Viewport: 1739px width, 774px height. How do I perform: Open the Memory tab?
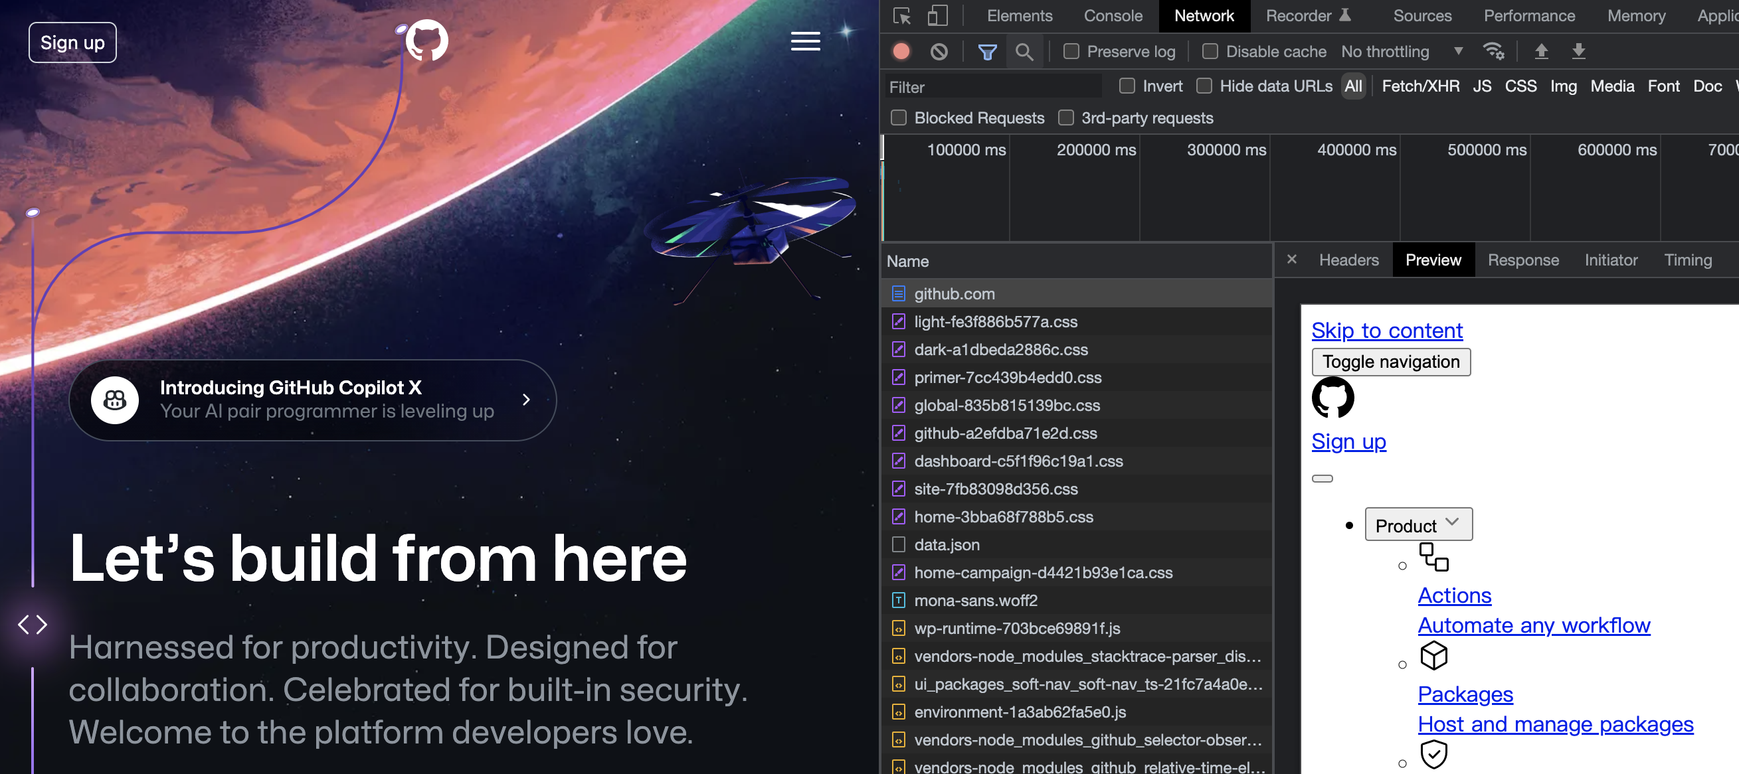point(1636,15)
